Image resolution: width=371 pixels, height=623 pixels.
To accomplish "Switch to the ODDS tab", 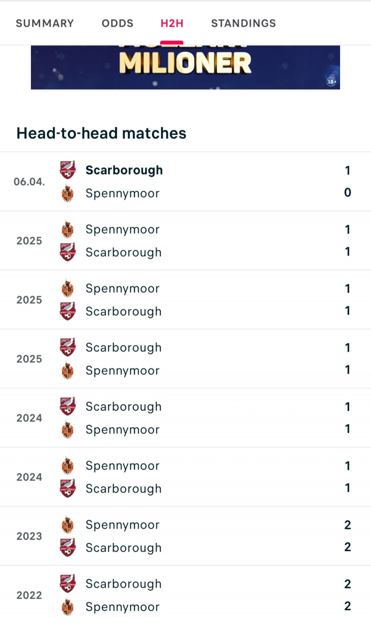I will [x=117, y=23].
